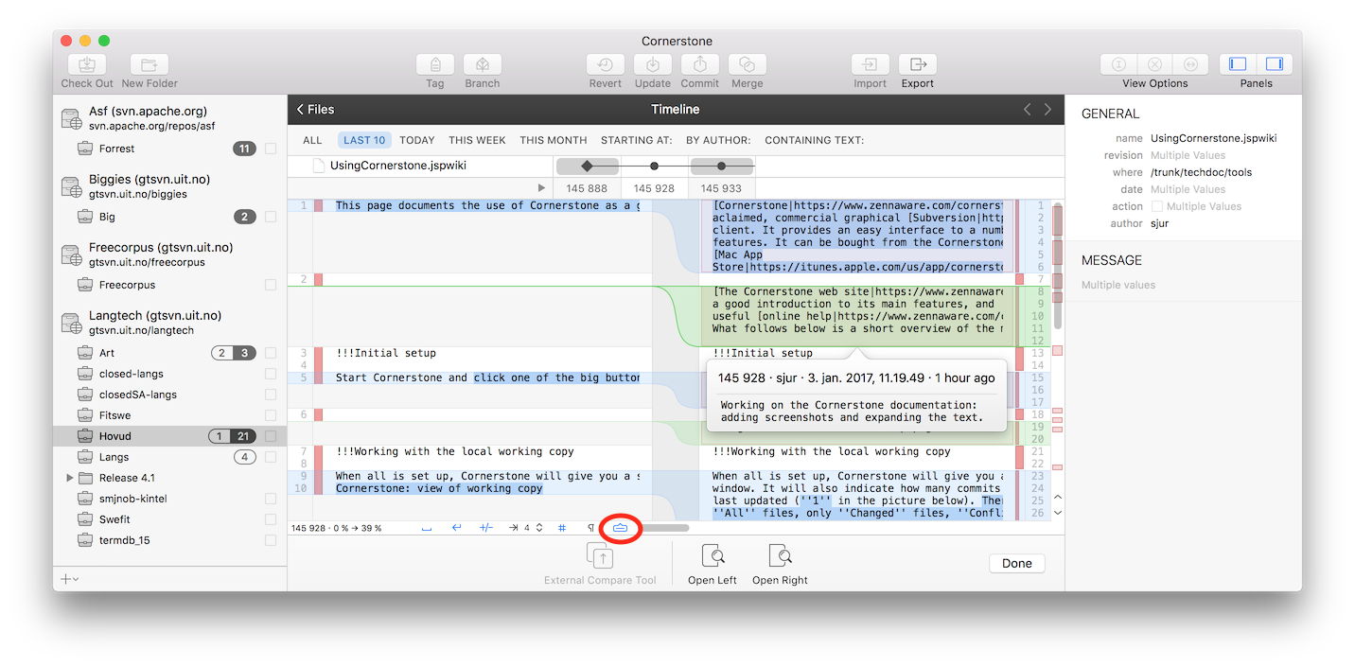The width and height of the screenshot is (1355, 667).
Task: Expand the Release 4.1 folder
Action: (x=70, y=478)
